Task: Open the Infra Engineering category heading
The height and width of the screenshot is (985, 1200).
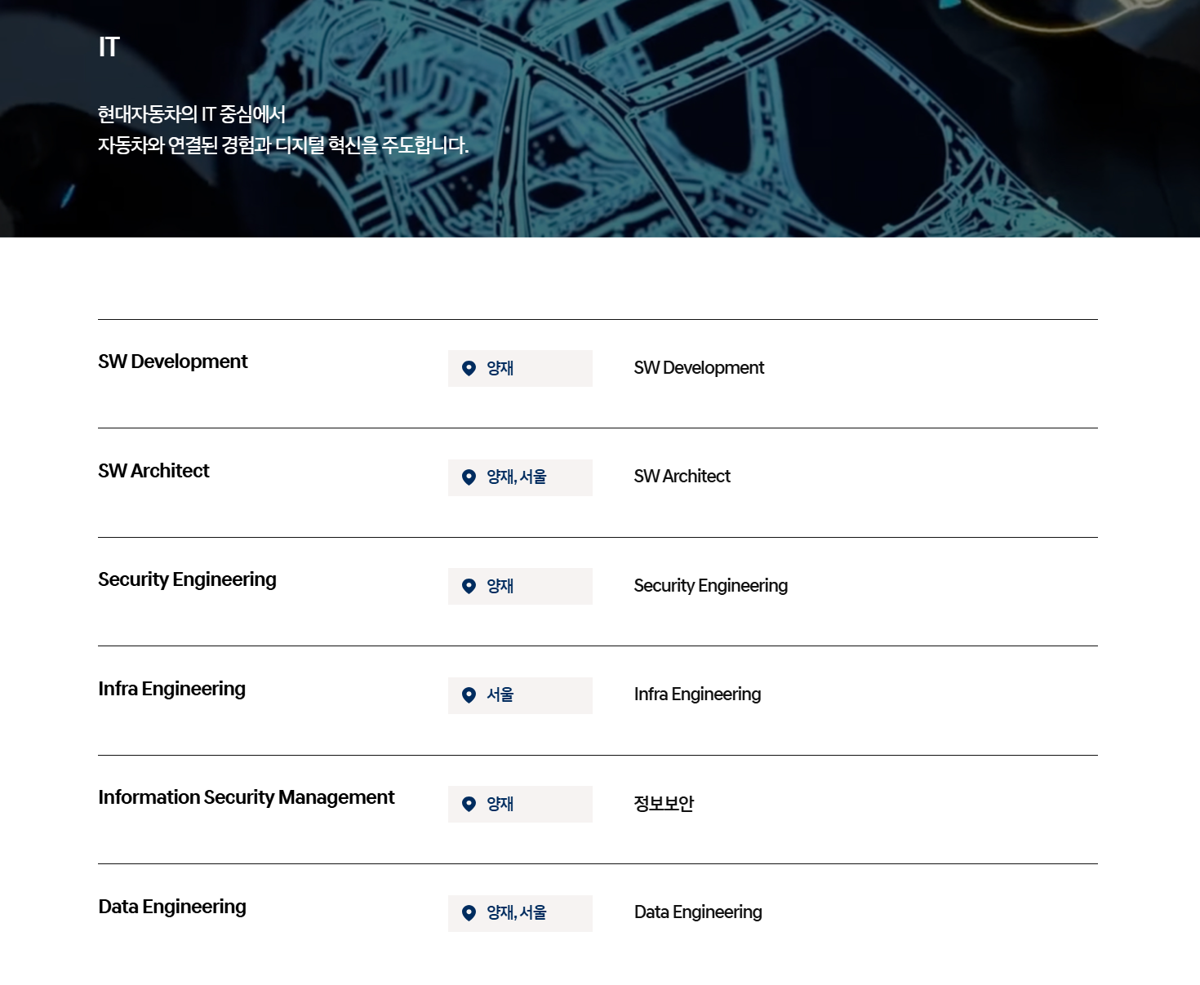Action: 171,689
